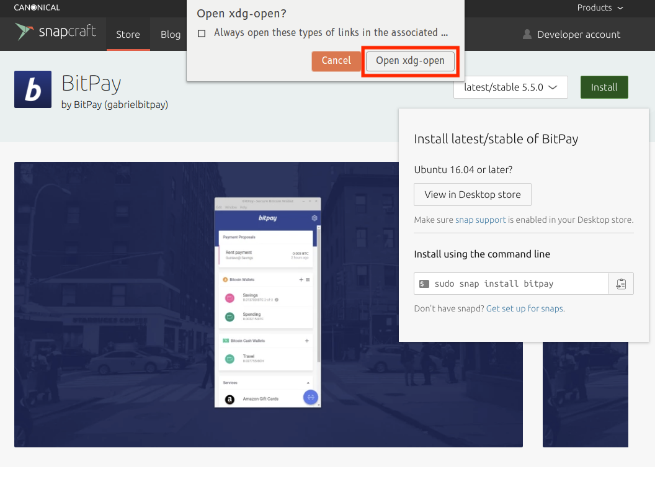Click the Developer account person icon
655x479 pixels.
point(527,34)
